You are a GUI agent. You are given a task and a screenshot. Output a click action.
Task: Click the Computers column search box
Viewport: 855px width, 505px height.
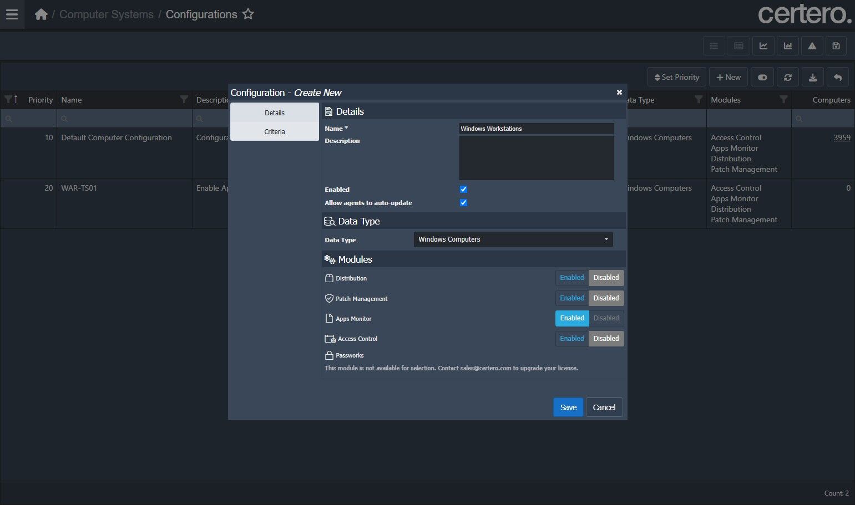(823, 119)
